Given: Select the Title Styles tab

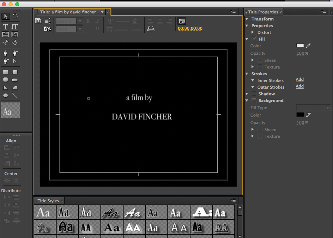Looking at the screenshot, I should pyautogui.click(x=48, y=200).
